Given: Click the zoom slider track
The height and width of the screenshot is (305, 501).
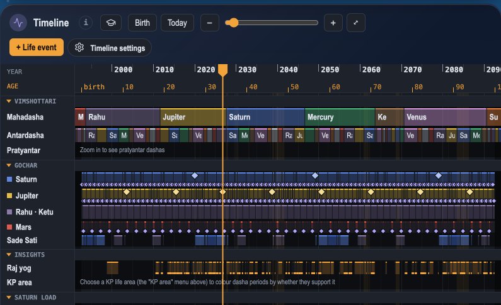Looking at the screenshot, I should click(x=272, y=23).
